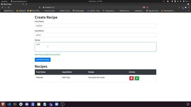
Task: Click inside the Recipe textarea
Action: pyautogui.click(x=95, y=47)
